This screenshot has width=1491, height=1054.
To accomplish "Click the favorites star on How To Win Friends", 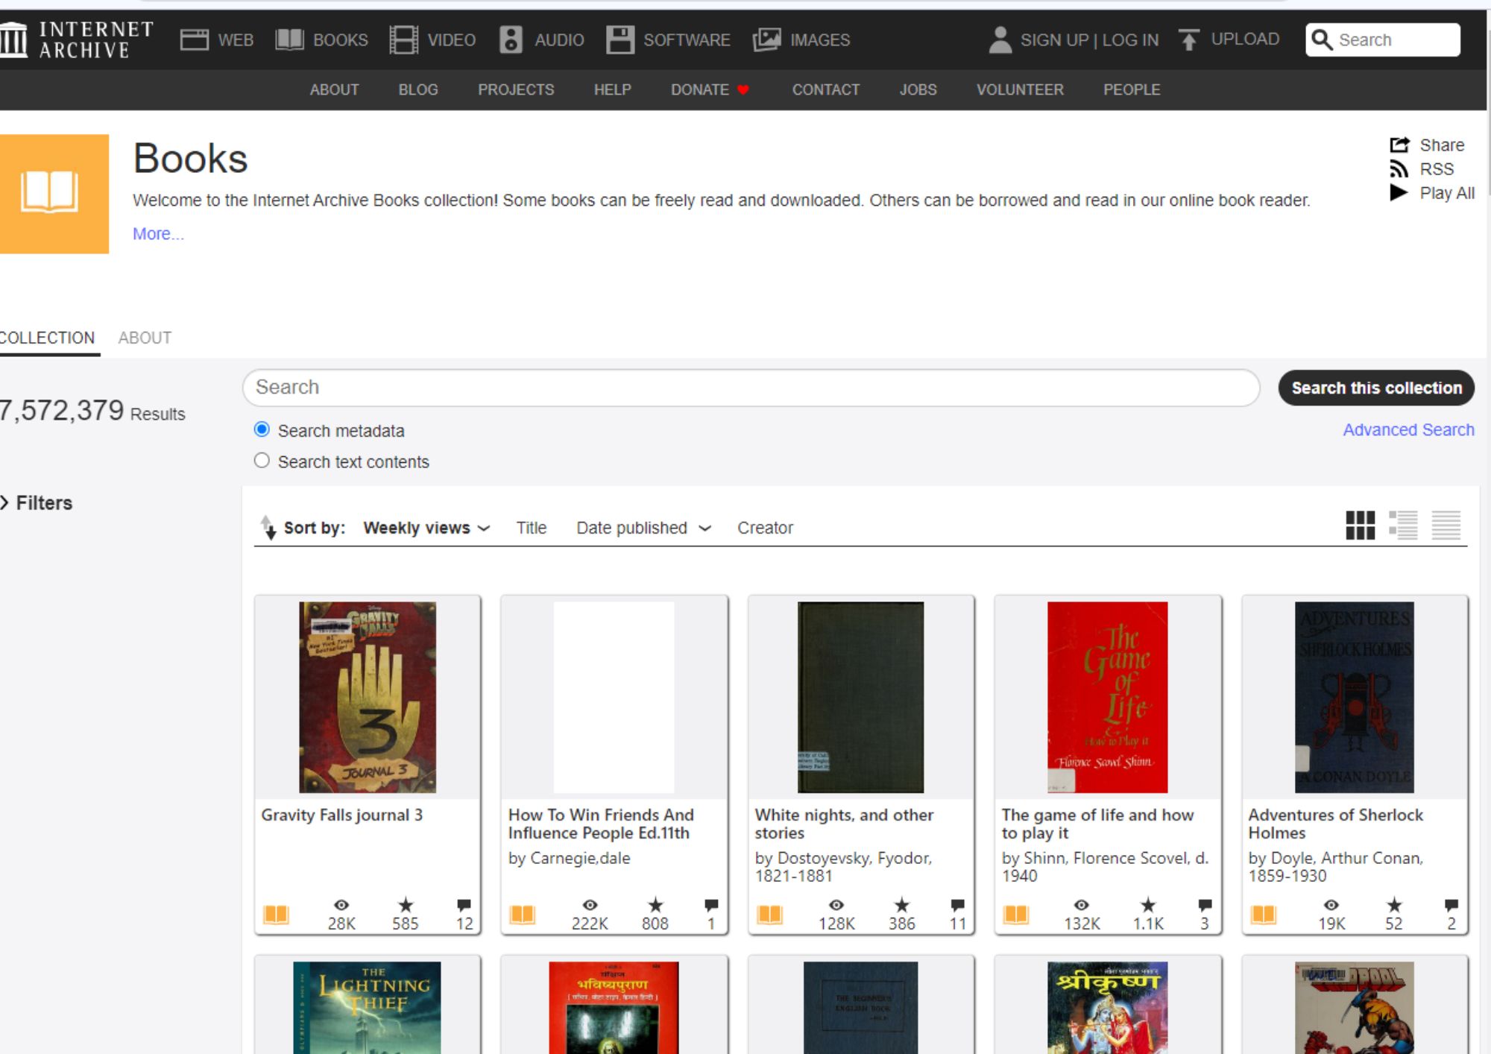I will click(655, 905).
